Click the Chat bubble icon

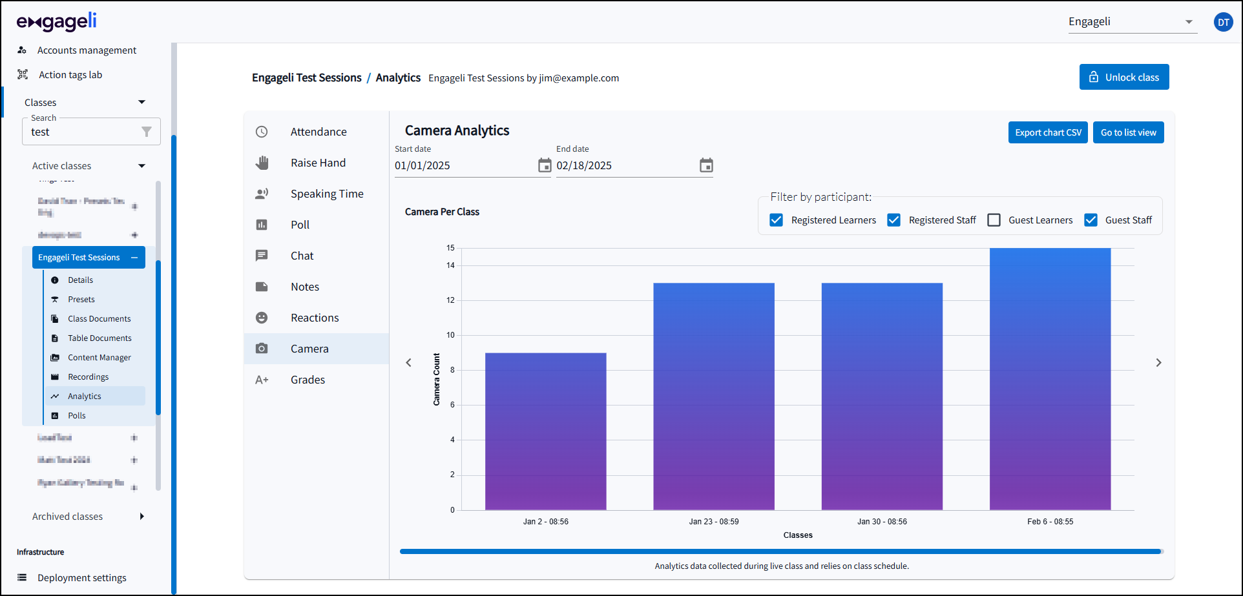pos(262,256)
